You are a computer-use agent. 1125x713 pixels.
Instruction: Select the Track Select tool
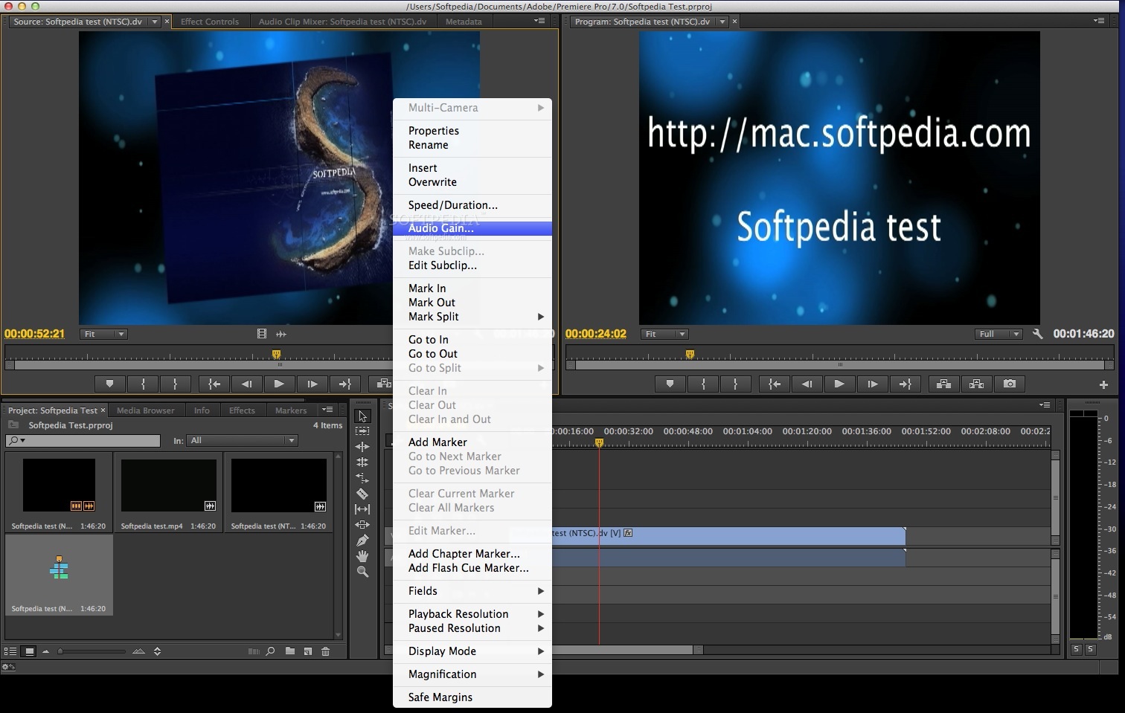(x=362, y=431)
